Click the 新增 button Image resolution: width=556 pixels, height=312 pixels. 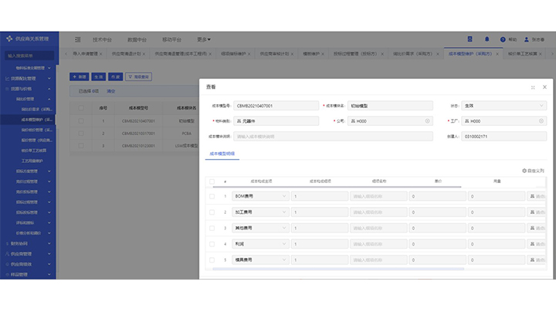tap(79, 76)
